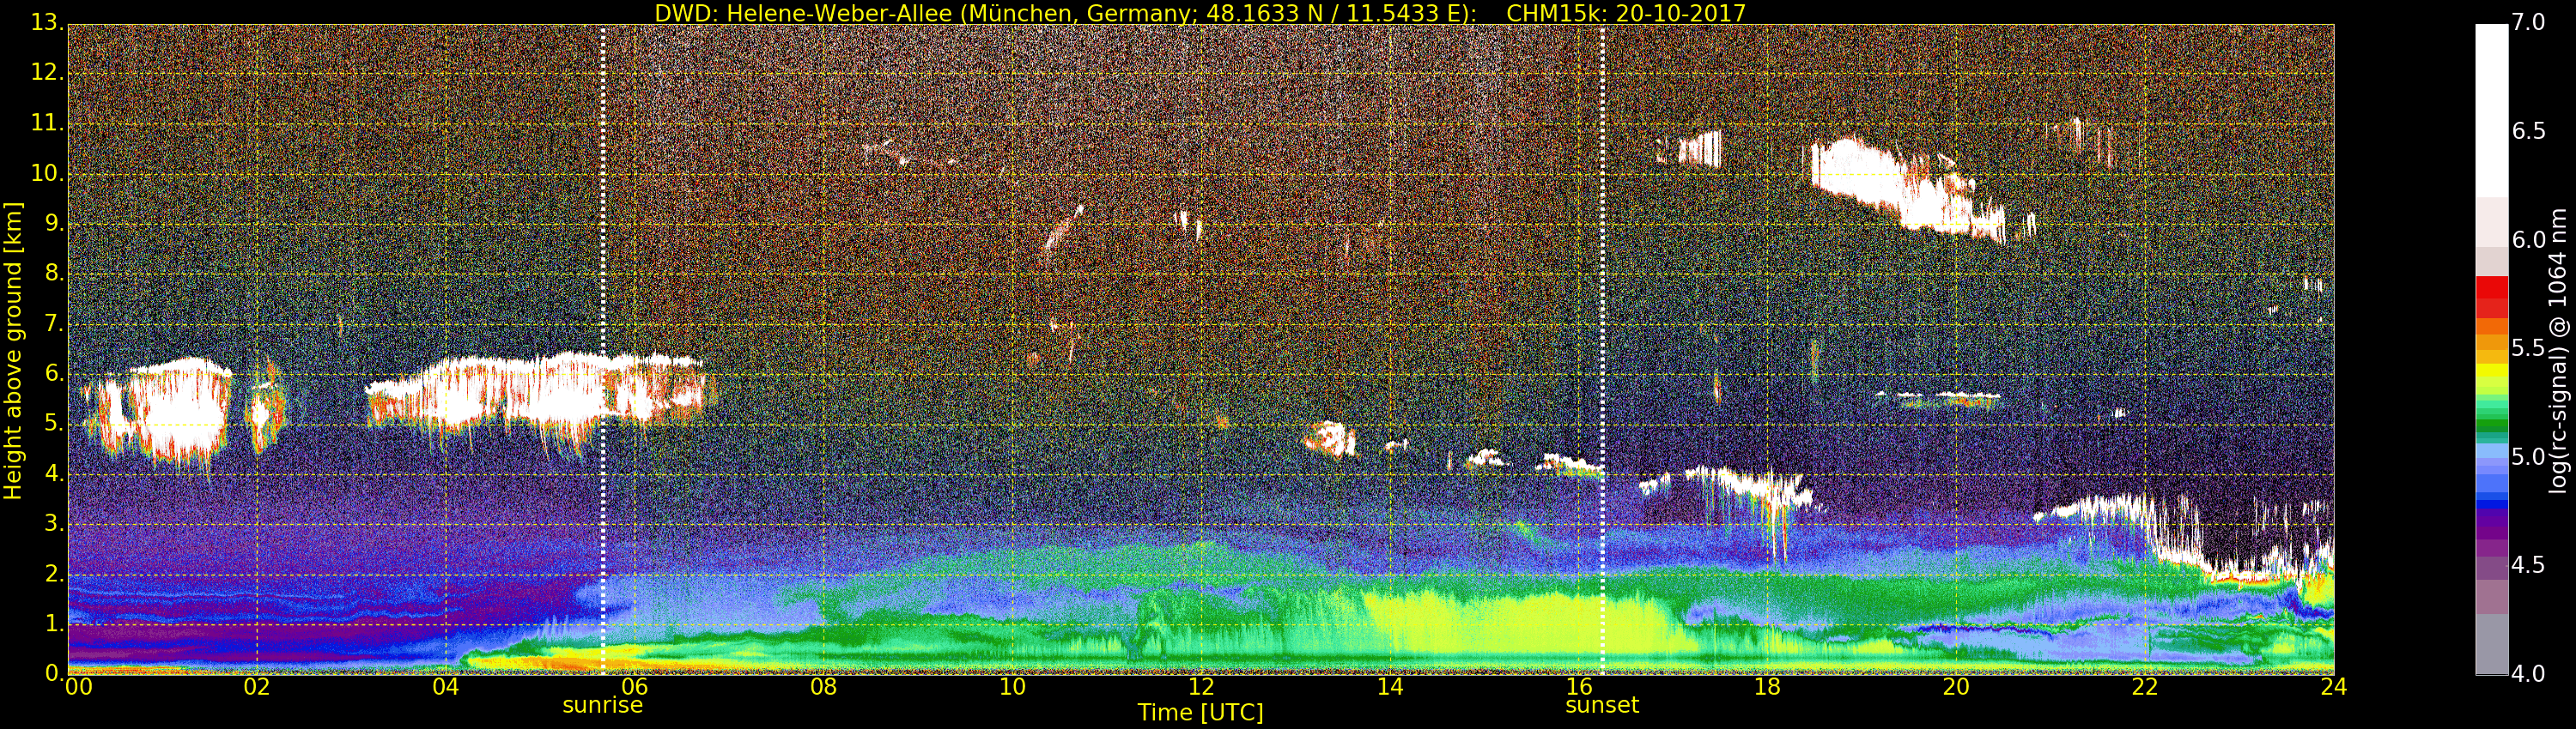Click the time axis tick '16'
Viewport: 2576px width, 729px height.
tap(1579, 687)
